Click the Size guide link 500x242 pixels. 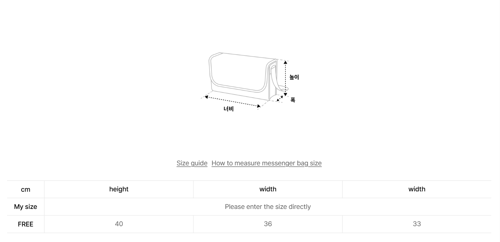[x=192, y=163]
